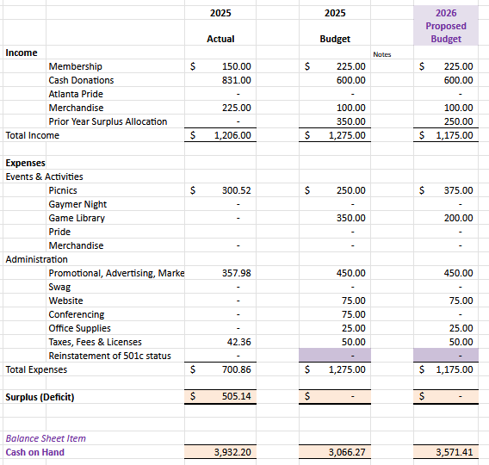Select the Balance Sheet Item label

pyautogui.click(x=46, y=438)
